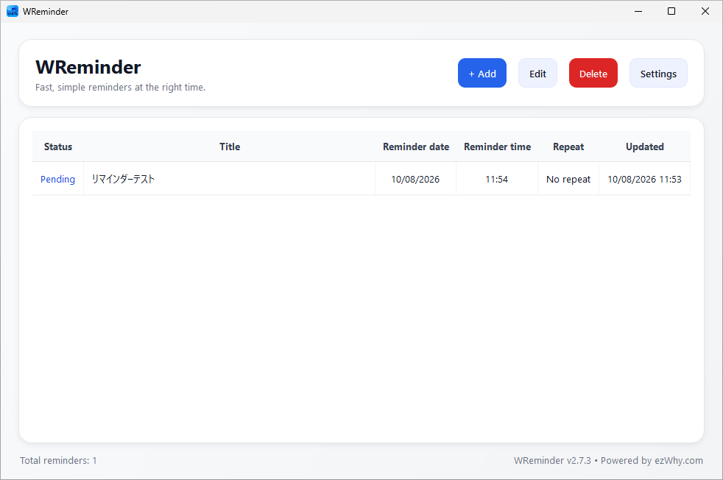Click the red Delete button

[x=593, y=73]
